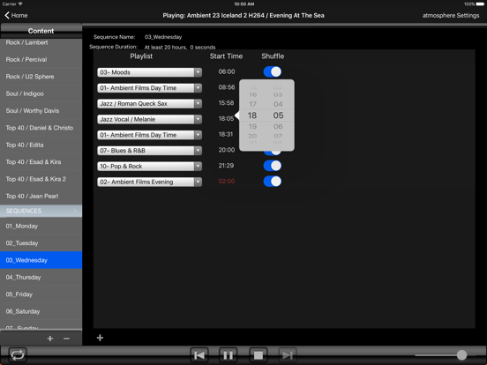Expand the SEQUENCES section header
487x365 pixels.
(x=41, y=211)
